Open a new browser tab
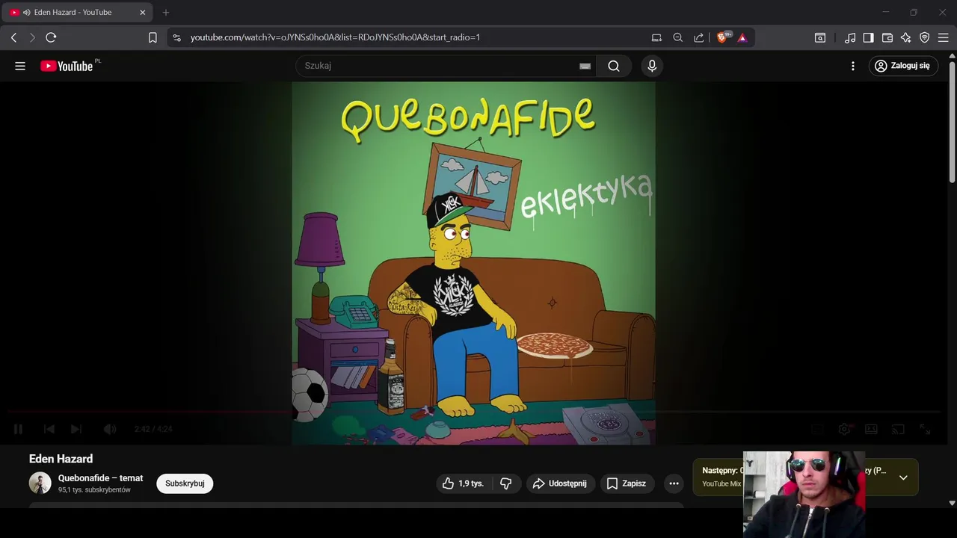This screenshot has width=957, height=538. pos(166,12)
